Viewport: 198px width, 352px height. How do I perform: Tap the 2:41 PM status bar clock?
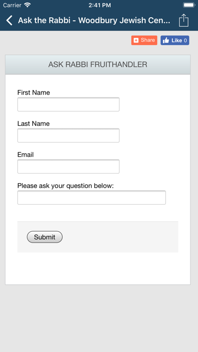point(100,5)
